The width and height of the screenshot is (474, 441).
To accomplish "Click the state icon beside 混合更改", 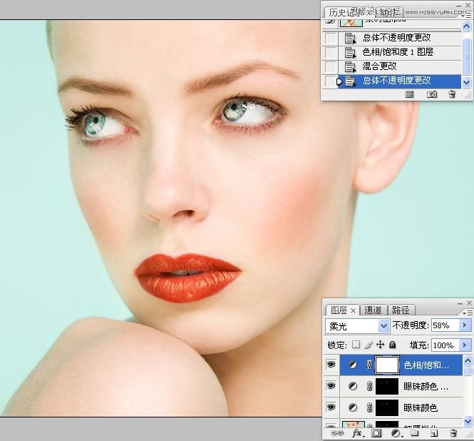I will 351,66.
